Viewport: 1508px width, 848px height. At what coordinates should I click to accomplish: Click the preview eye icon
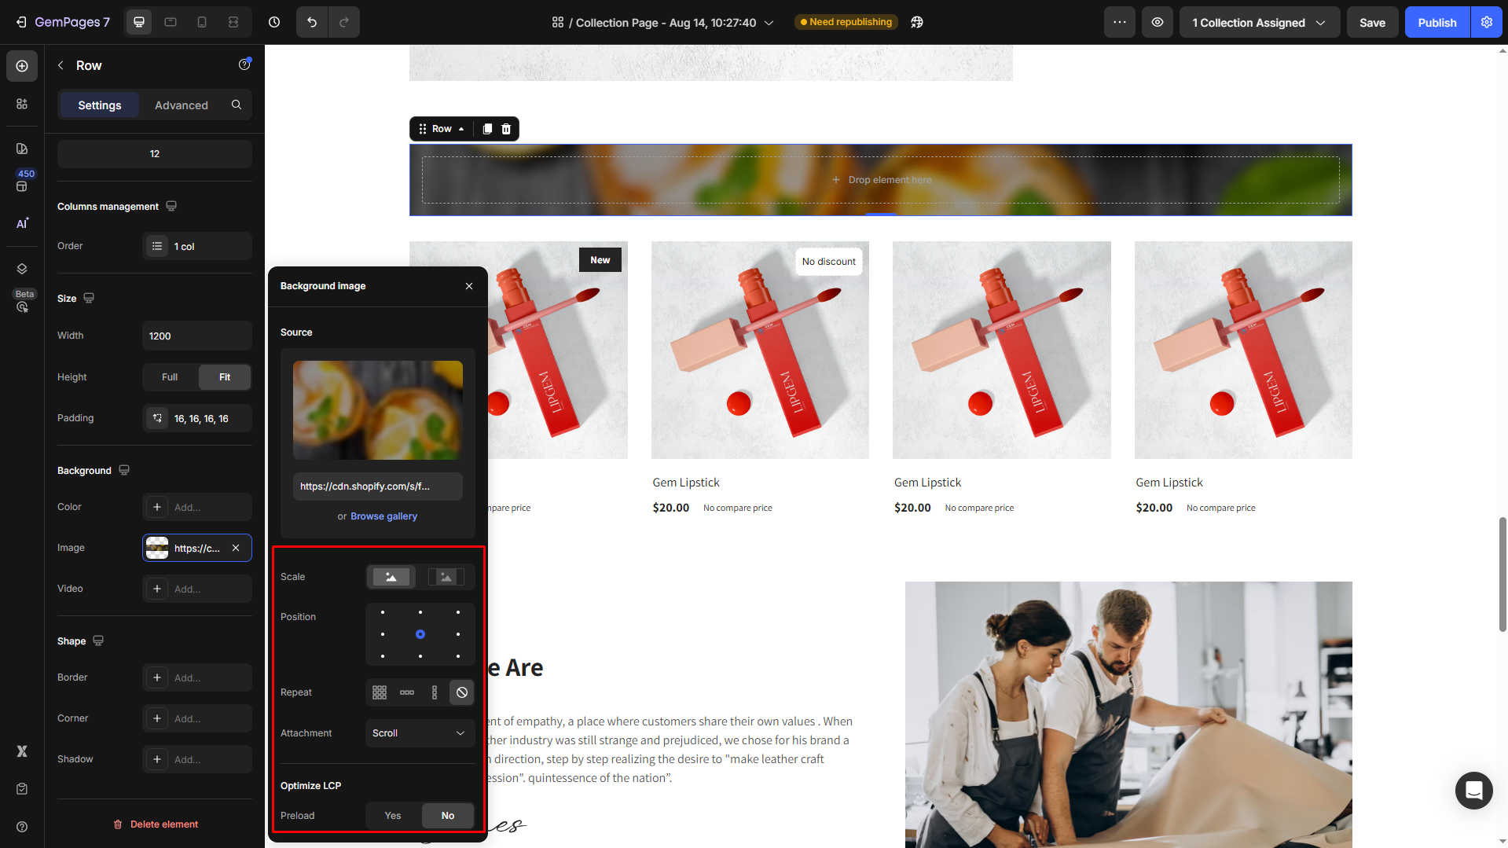[1158, 22]
